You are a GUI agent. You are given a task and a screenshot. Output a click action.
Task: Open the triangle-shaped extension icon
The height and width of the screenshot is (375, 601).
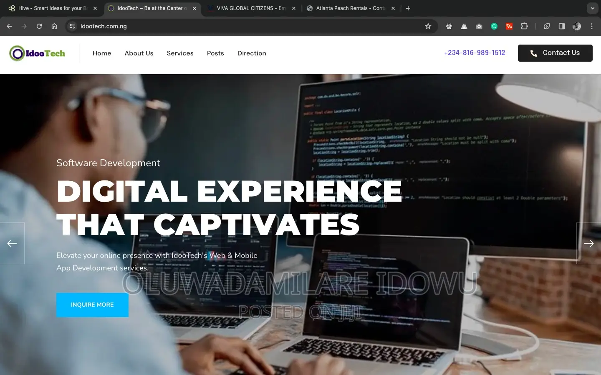(464, 26)
